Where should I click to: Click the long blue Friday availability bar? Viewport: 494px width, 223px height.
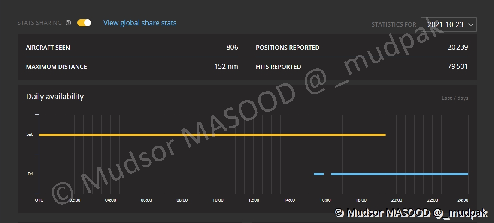(x=399, y=174)
